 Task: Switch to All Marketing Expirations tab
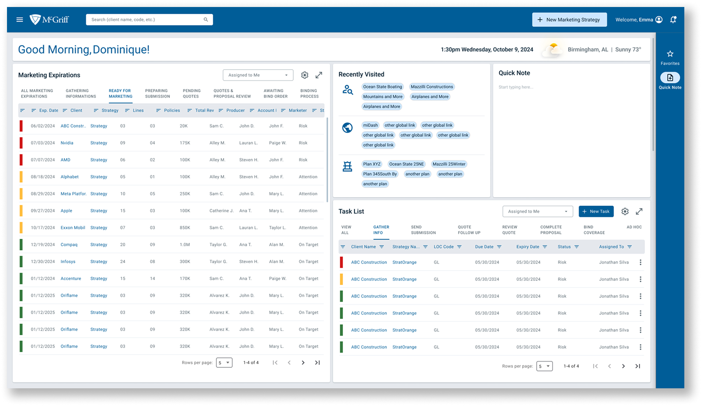37,93
